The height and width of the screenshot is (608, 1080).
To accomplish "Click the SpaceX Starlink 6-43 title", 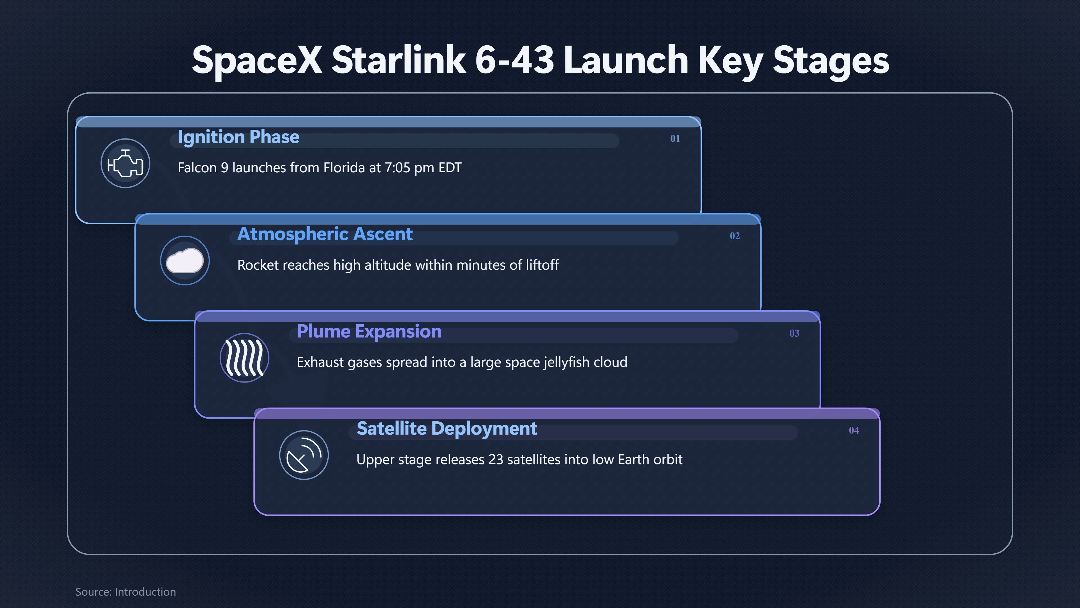I will coord(540,61).
